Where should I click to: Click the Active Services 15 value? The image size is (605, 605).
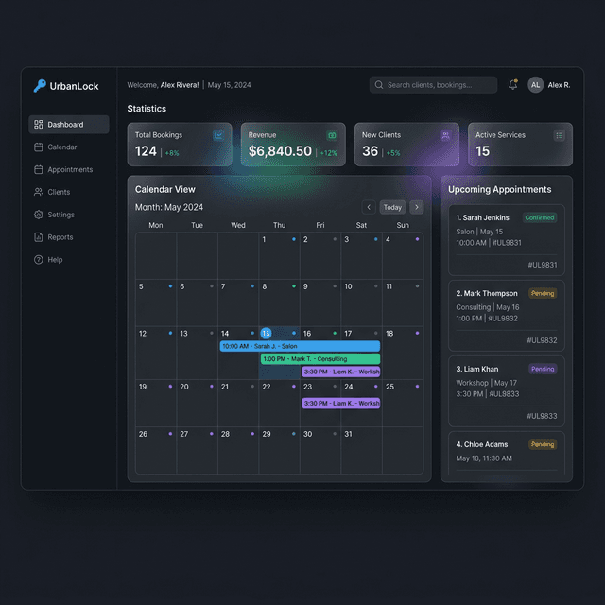coord(483,151)
